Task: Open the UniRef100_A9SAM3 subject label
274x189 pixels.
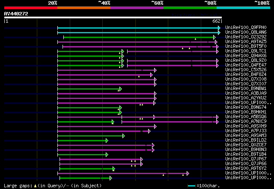Action: (246, 136)
